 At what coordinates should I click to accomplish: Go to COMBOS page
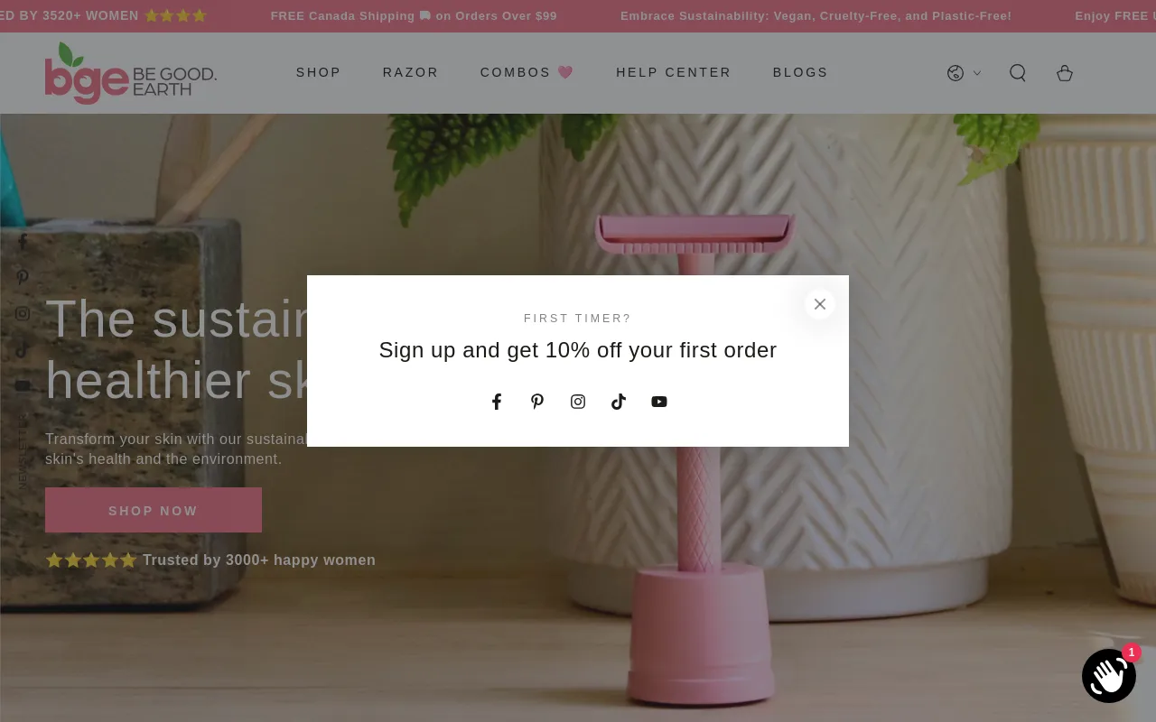(527, 72)
